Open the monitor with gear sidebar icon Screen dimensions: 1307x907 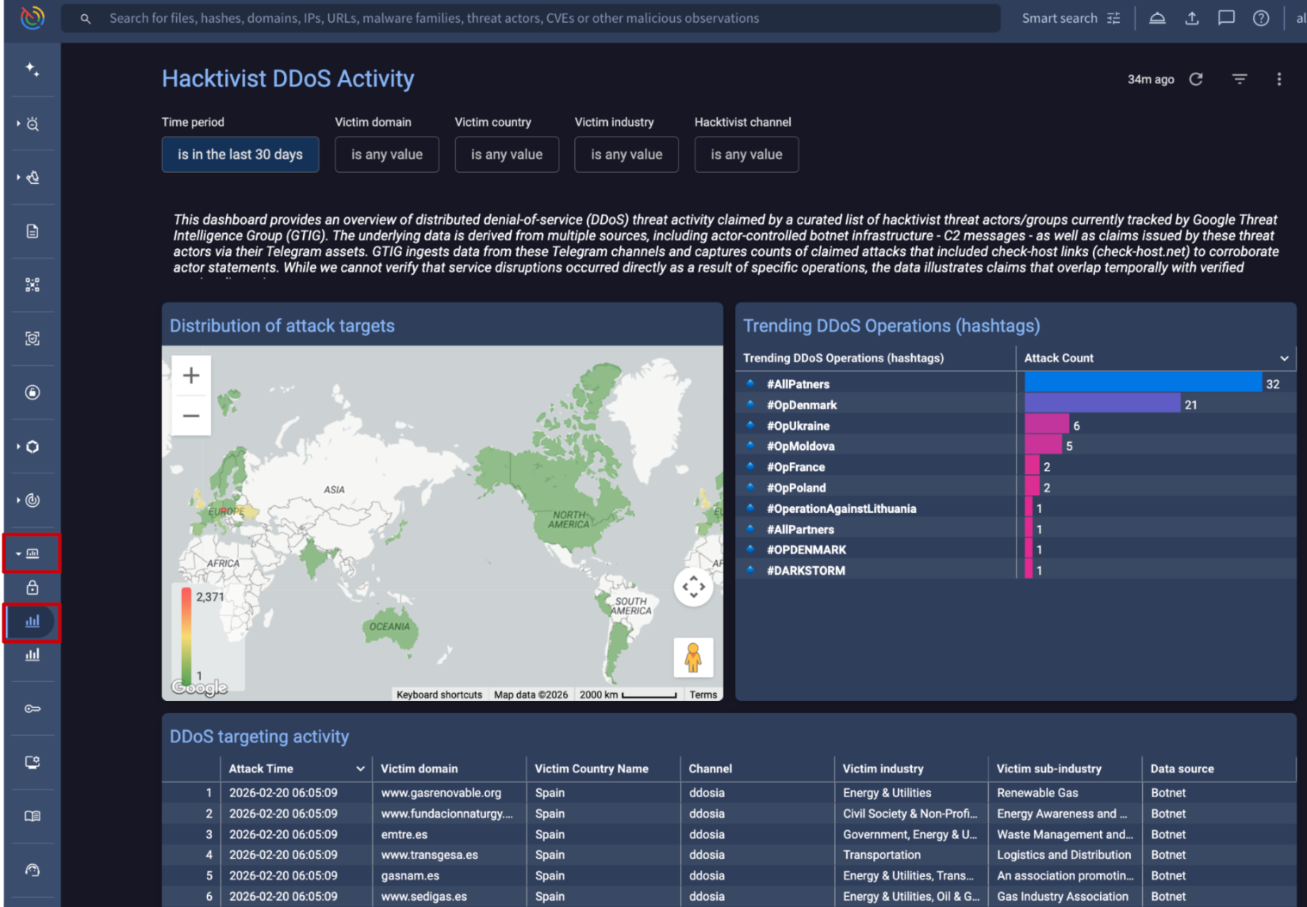[x=32, y=762]
